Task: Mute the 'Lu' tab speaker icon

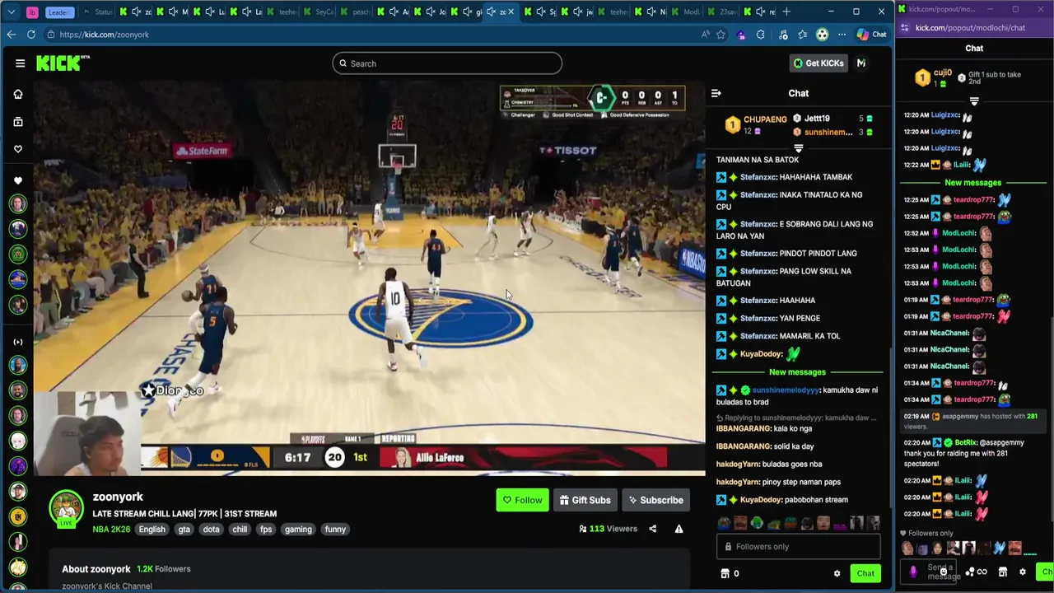Action: (x=210, y=12)
